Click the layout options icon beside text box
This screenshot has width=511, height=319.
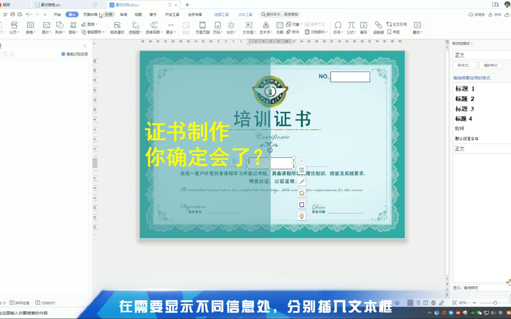tap(302, 170)
